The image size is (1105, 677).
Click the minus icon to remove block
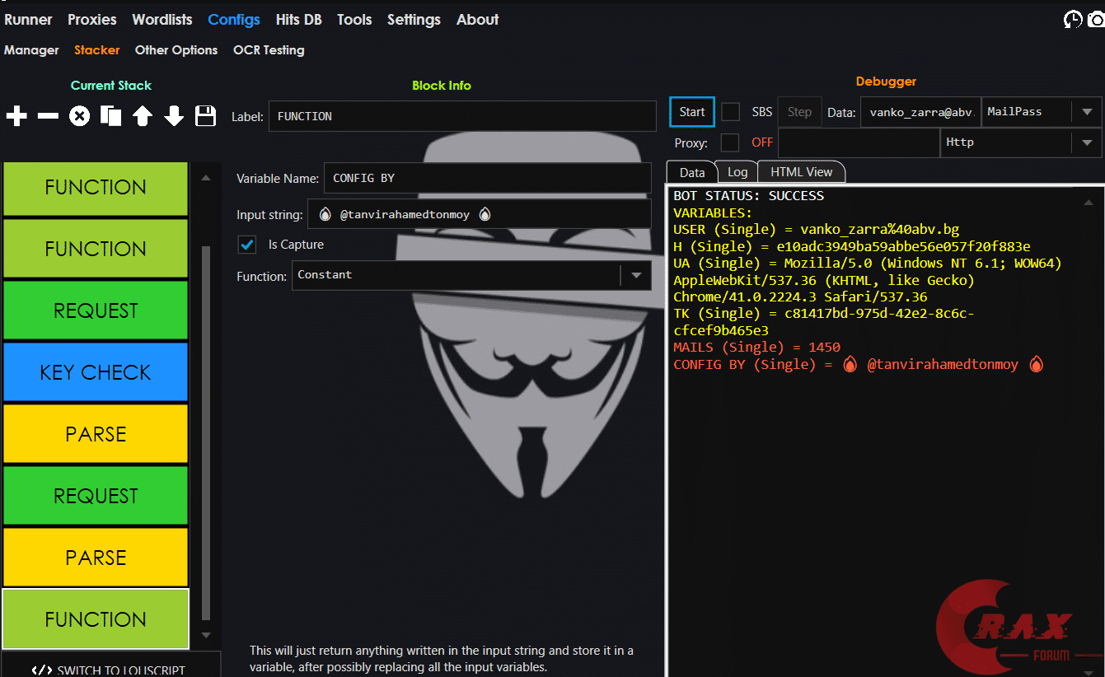point(48,116)
